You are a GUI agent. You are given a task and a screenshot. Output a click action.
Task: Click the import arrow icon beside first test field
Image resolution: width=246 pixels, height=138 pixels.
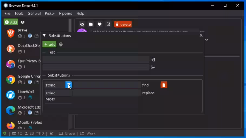coord(153,60)
